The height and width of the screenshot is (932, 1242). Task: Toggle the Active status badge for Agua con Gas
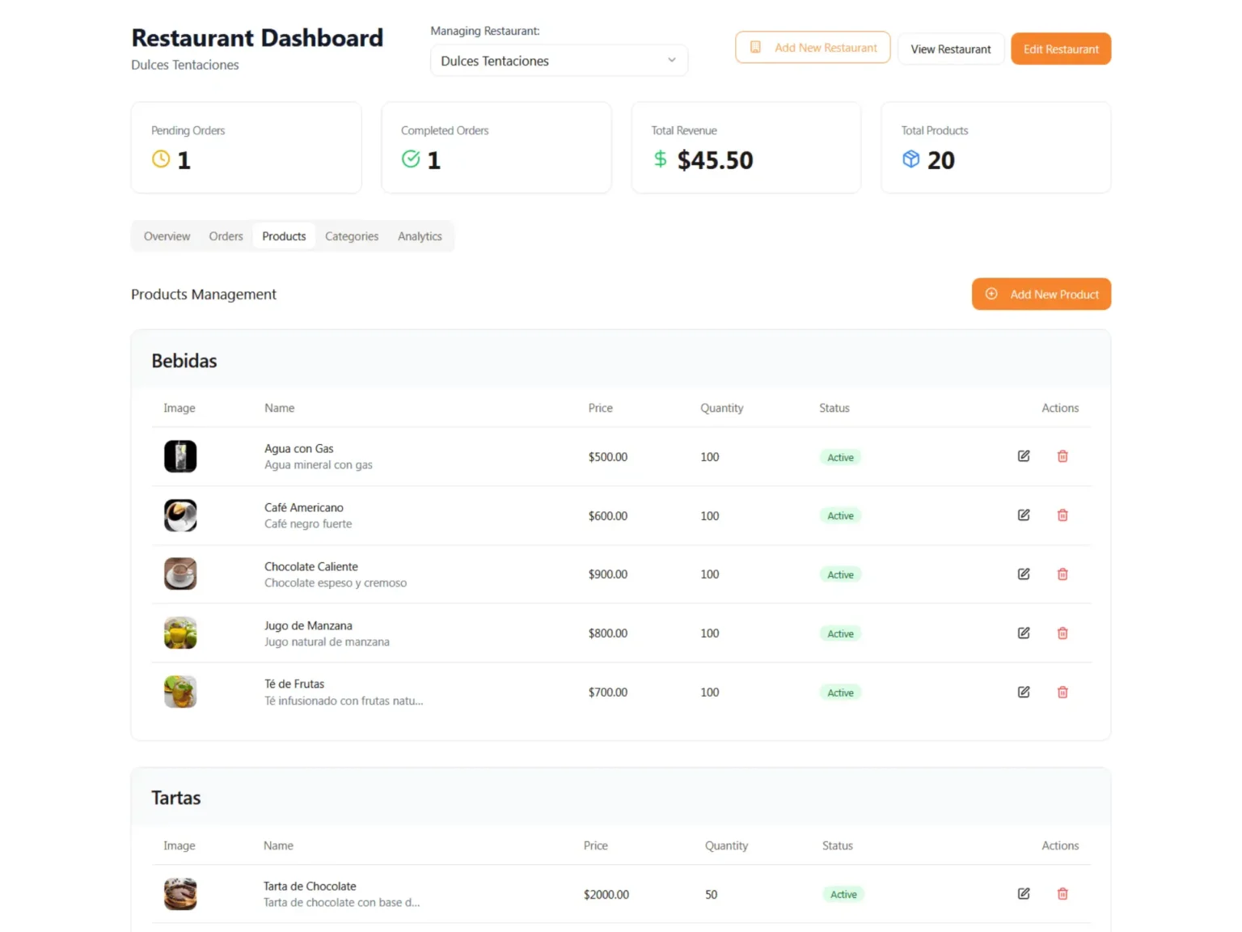839,456
